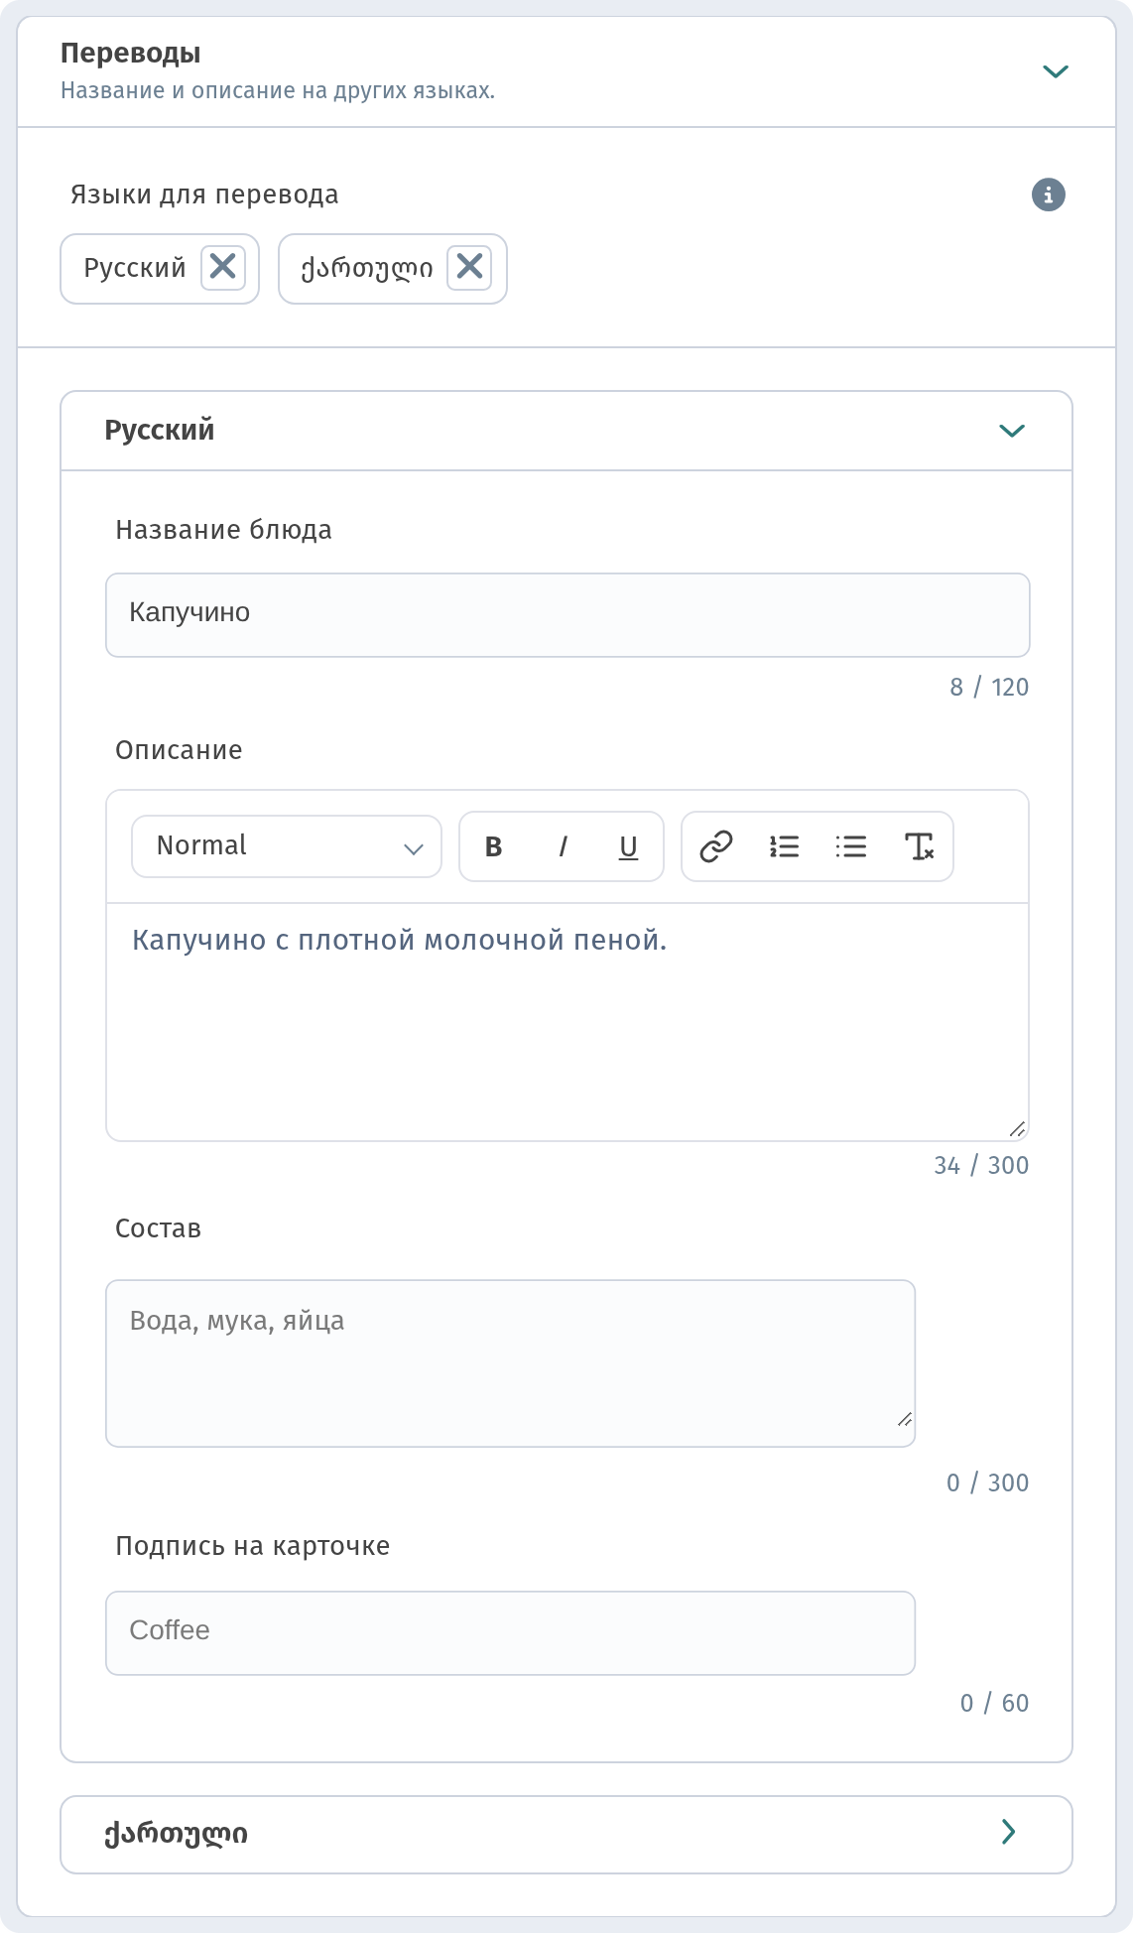Create an ordered numbered list

click(784, 846)
